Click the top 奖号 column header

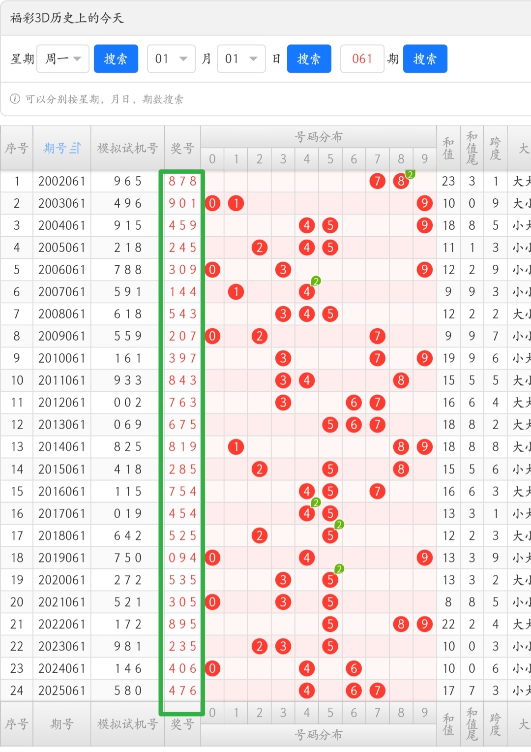tap(182, 148)
